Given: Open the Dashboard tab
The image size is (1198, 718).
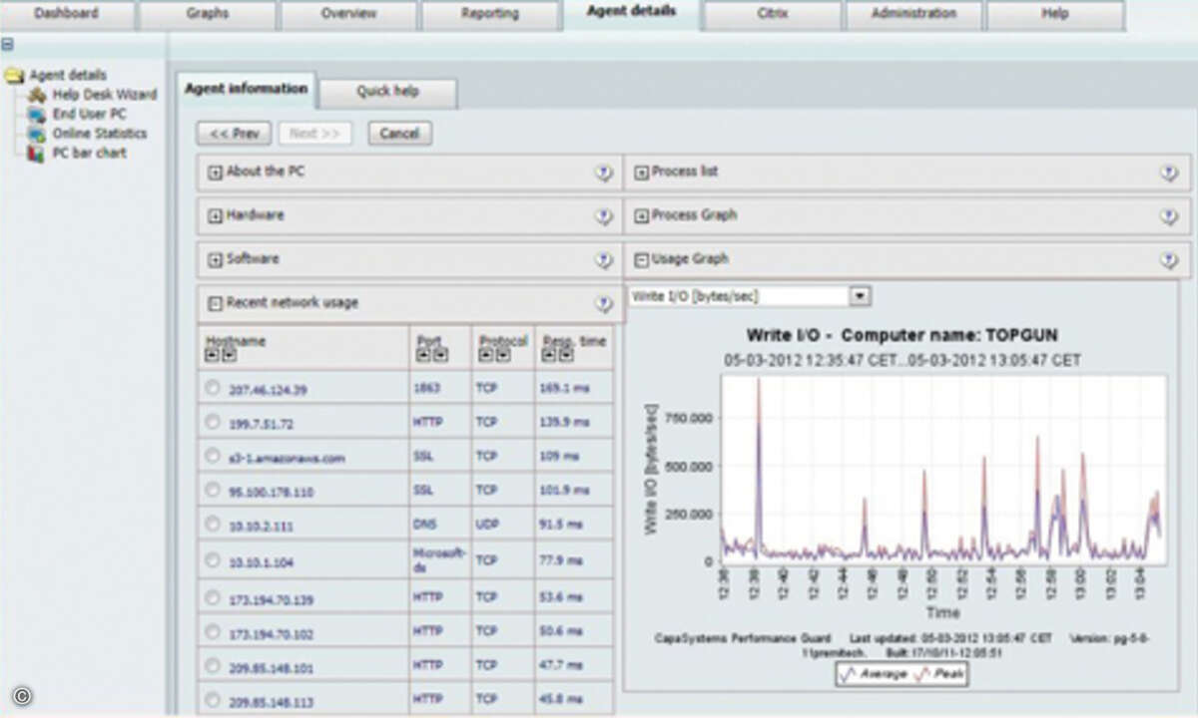Looking at the screenshot, I should [66, 14].
